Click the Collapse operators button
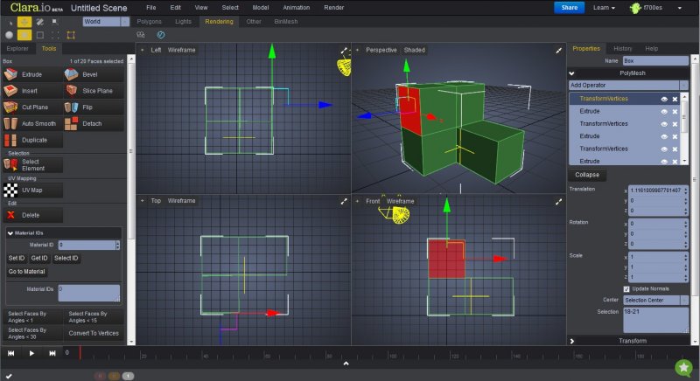Viewport: 700px width, 381px height. tap(586, 175)
